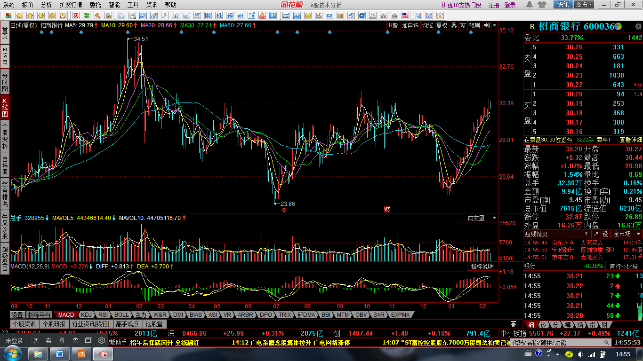
Task: Click the red 买 (buy) toolbar icon
Action: pos(76,16)
